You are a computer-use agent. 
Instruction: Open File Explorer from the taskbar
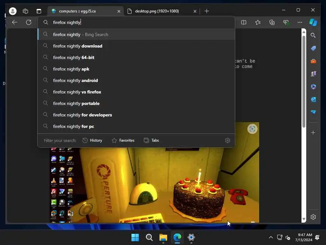pos(163,237)
